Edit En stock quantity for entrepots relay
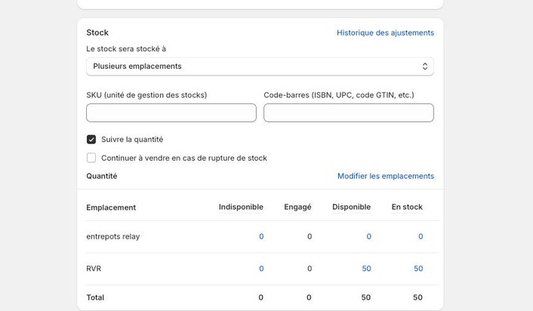Image resolution: width=533 pixels, height=311 pixels. point(421,236)
